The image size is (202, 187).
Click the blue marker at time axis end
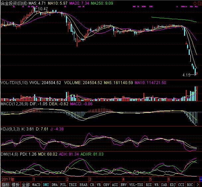pos(201,179)
